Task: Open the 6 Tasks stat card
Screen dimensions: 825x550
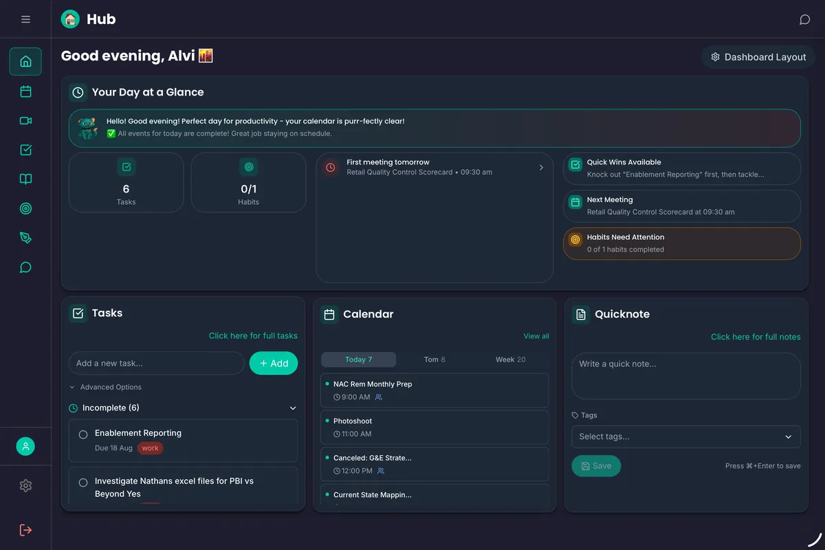Action: pos(126,182)
